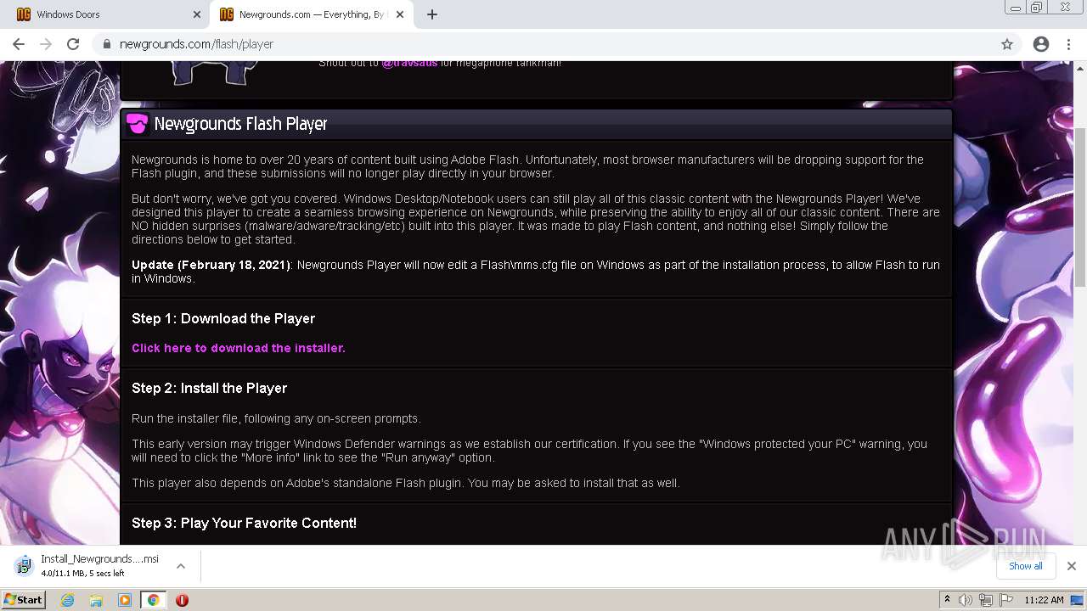
Task: Go back to the previous page
Action: click(19, 44)
